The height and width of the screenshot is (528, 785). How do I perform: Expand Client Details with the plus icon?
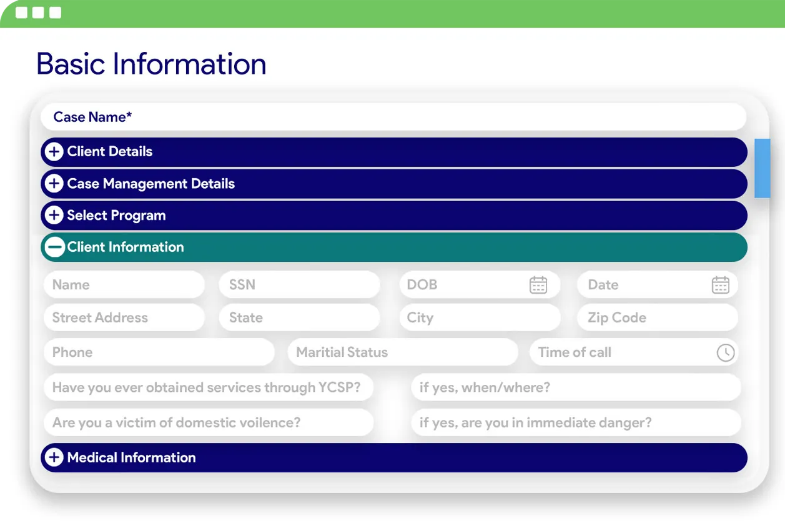pyautogui.click(x=54, y=152)
